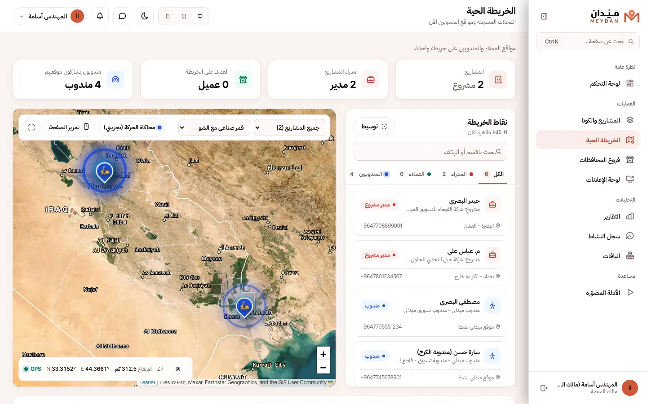This screenshot has width=647, height=404.
Task: Click تمرير الصفحة scroll button
Action: click(x=69, y=127)
